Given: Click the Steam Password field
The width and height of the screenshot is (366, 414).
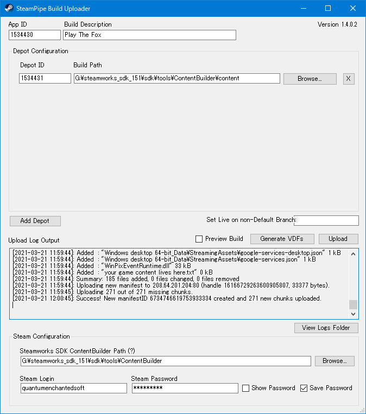Looking at the screenshot, I should pos(185,388).
